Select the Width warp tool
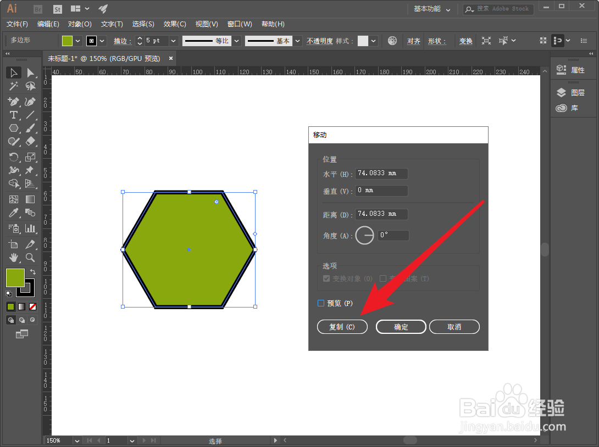This screenshot has height=447, width=599. (x=14, y=170)
